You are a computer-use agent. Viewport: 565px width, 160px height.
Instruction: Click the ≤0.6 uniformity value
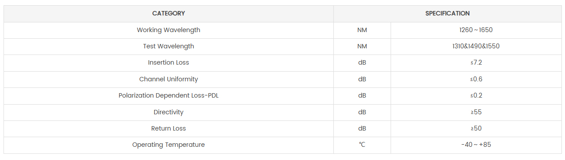pyautogui.click(x=476, y=79)
